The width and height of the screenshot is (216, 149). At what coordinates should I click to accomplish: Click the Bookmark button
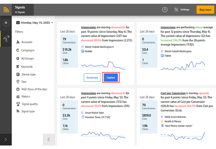click(92, 77)
